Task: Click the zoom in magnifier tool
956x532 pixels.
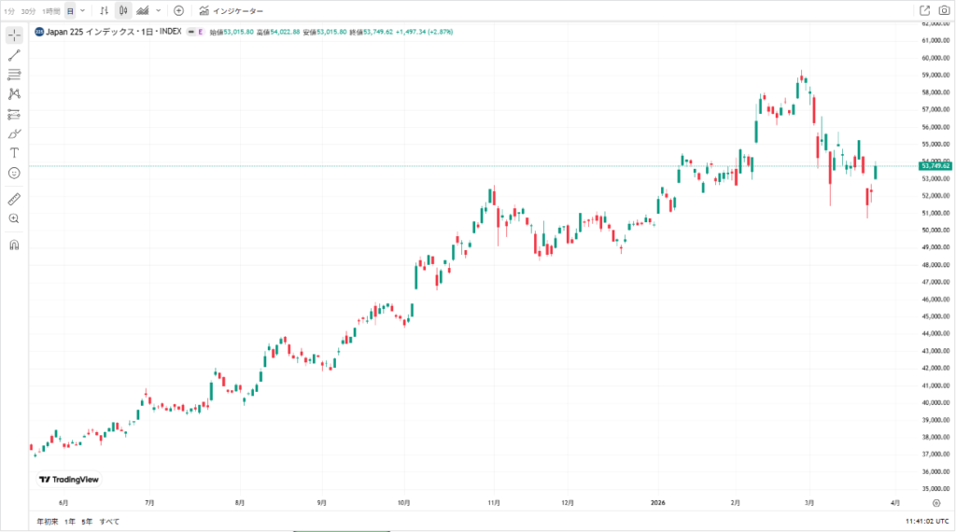Action: tap(14, 218)
